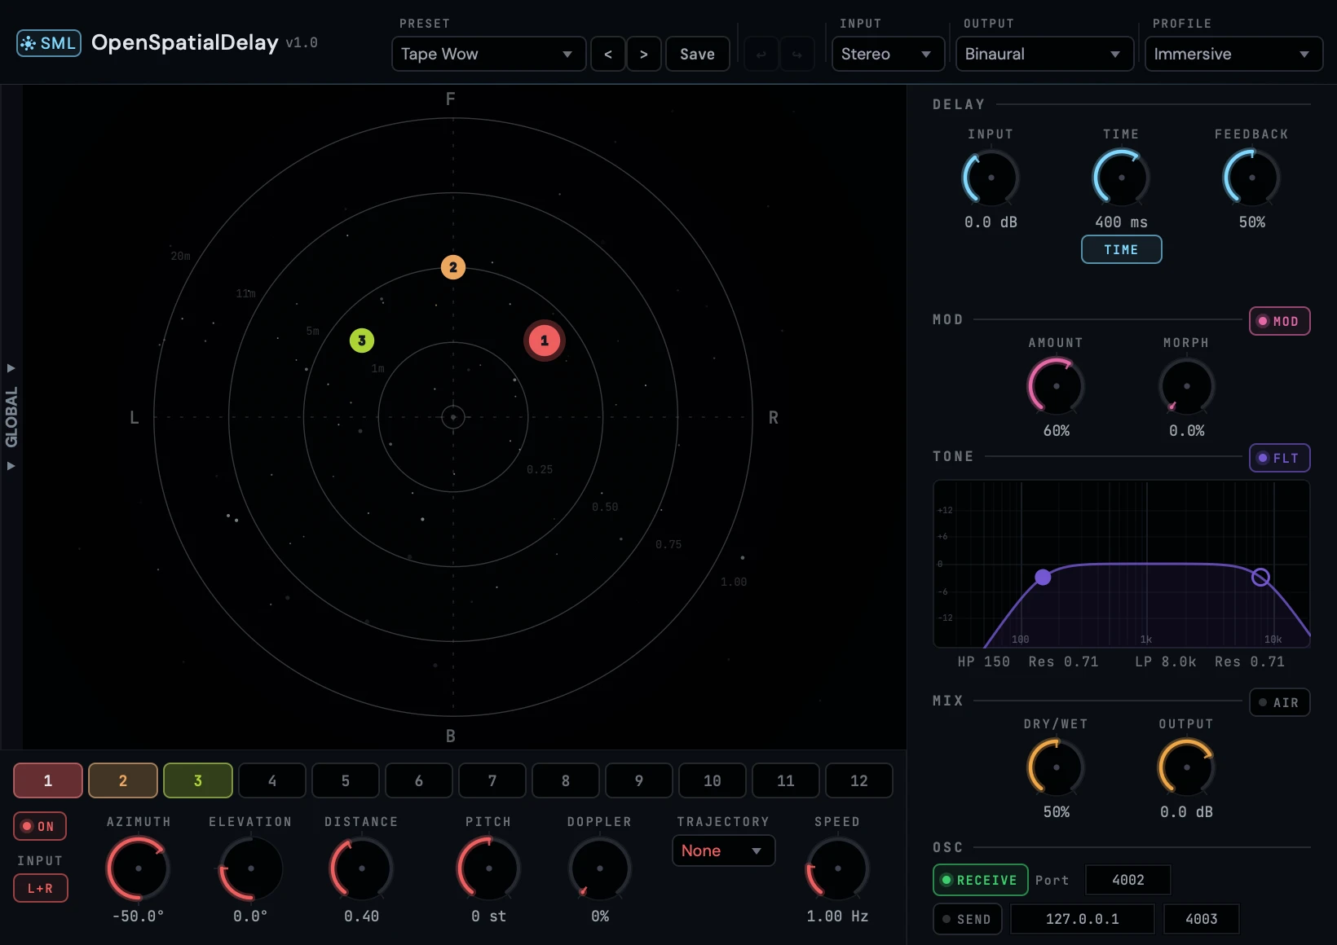Select source tab 12
Image resolution: width=1337 pixels, height=945 pixels.
[859, 780]
